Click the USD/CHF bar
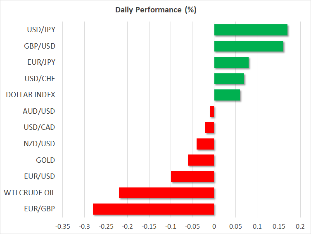The width and height of the screenshot is (311, 234). click(x=229, y=79)
